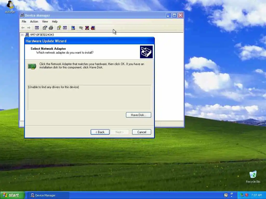Open the File menu

click(x=24, y=22)
